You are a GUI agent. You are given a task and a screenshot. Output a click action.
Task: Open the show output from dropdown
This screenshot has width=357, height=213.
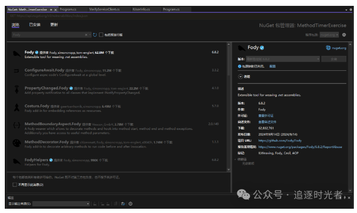pyautogui.click(x=61, y=204)
